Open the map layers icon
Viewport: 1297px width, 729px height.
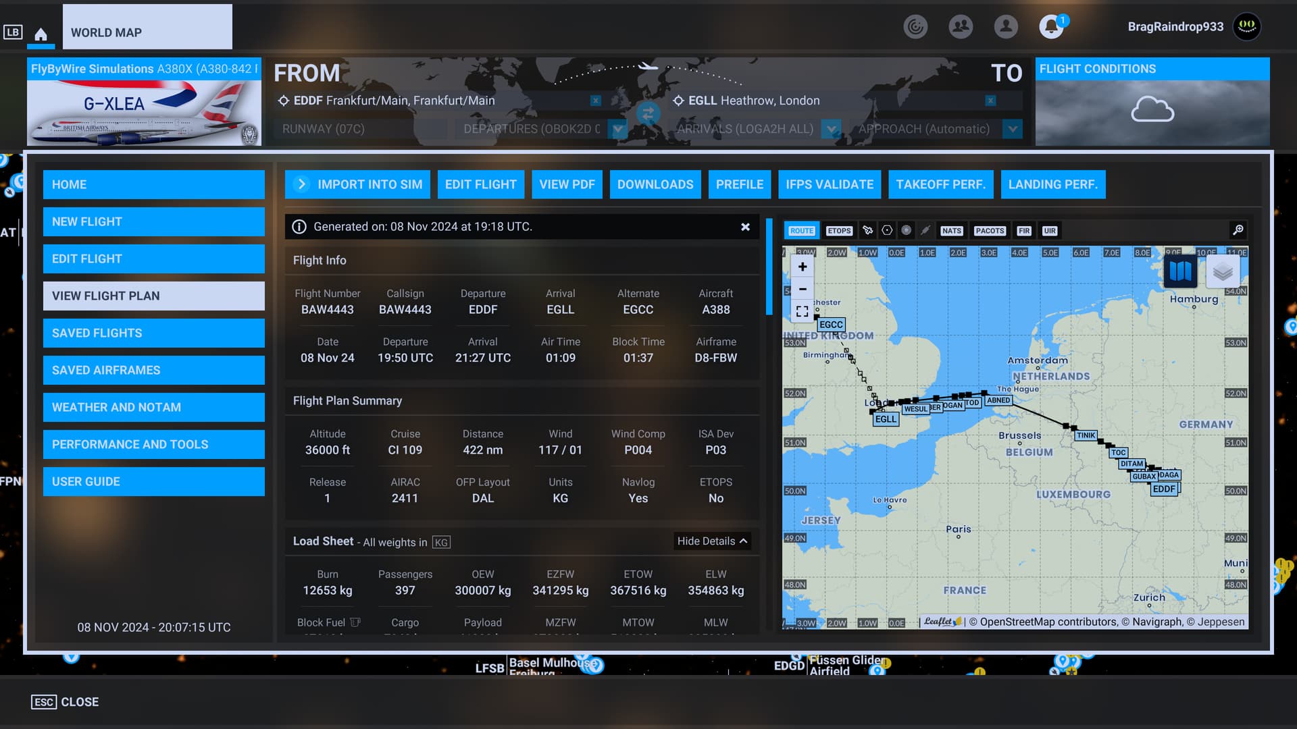pos(1223,271)
